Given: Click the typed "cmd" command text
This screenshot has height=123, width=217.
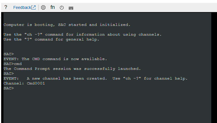Looking at the screenshot, I should pyautogui.click(x=18, y=64).
